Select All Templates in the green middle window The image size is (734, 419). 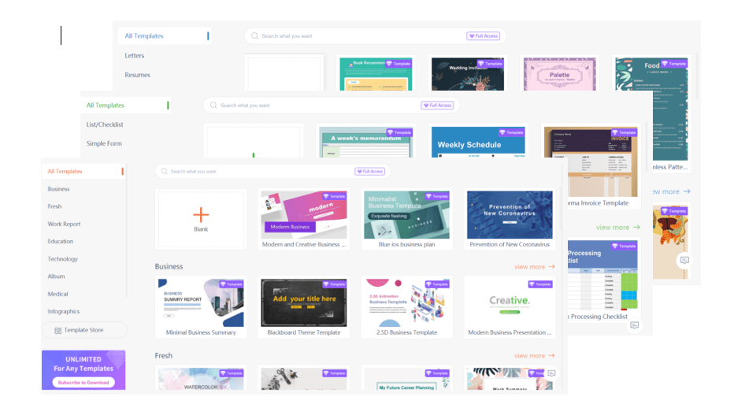[x=106, y=106]
